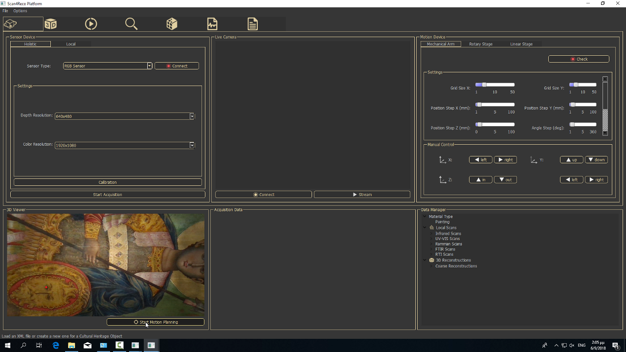Image resolution: width=626 pixels, height=352 pixels.
Task: Launch Microsoft Edge from taskbar
Action: pyautogui.click(x=56, y=345)
